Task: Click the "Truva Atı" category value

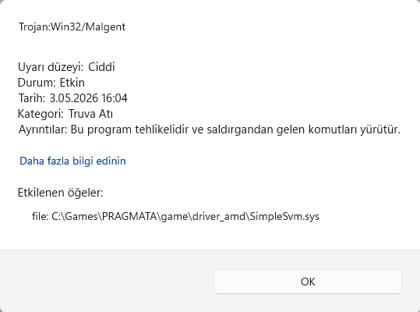Action: click(90, 114)
